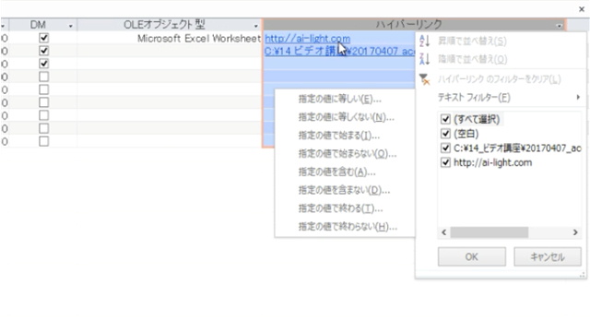
Task: Toggle the (すべて選択) checkbox
Action: pyautogui.click(x=445, y=119)
